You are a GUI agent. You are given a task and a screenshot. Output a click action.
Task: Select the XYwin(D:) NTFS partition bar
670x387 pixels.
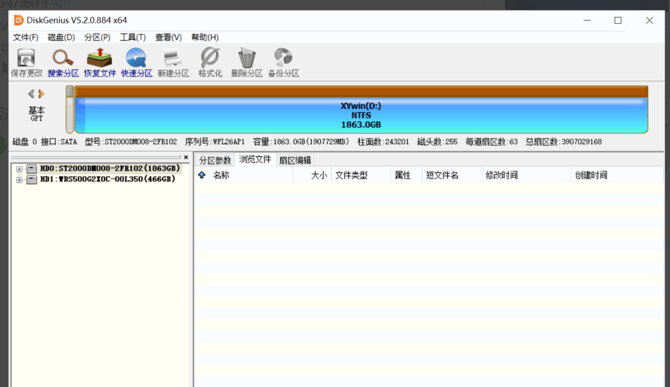pos(361,115)
